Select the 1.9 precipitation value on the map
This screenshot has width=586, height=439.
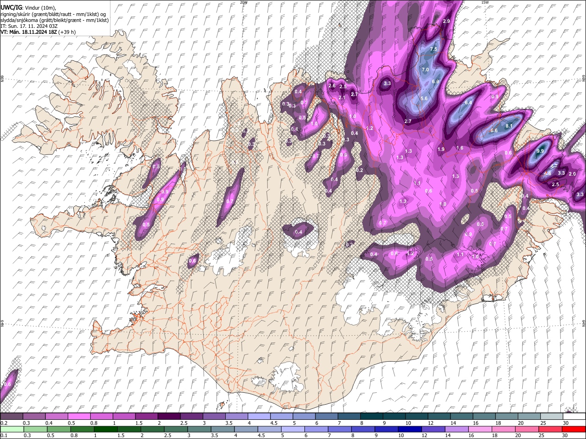pos(441,149)
